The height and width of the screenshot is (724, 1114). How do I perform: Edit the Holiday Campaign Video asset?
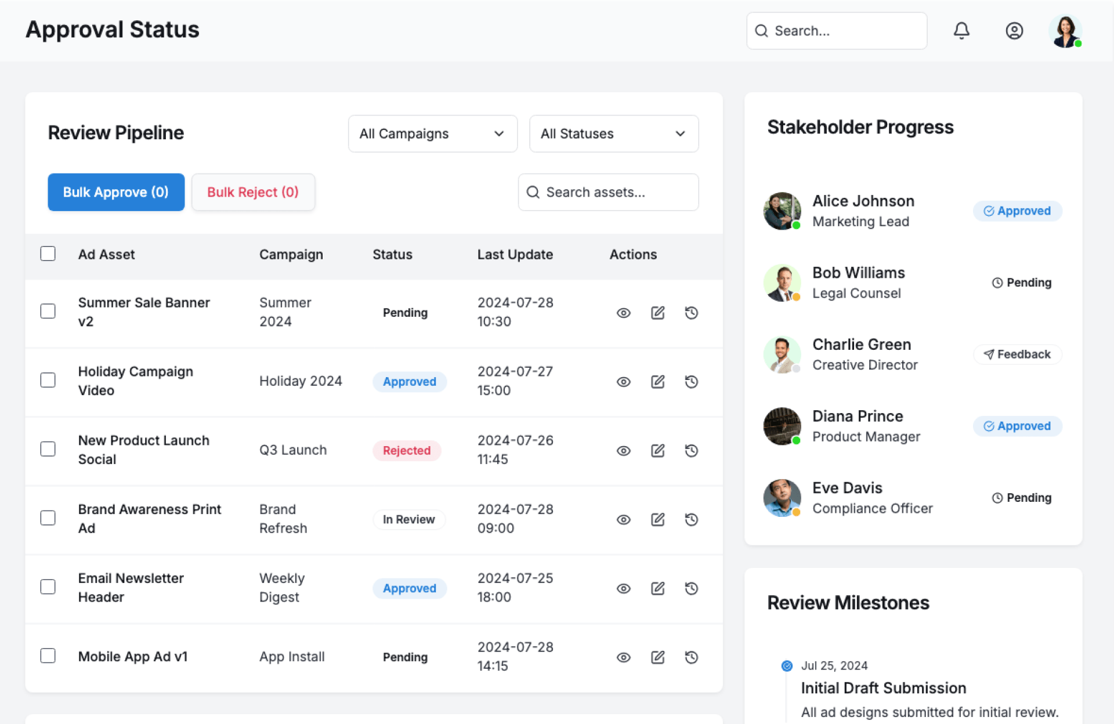click(x=657, y=382)
